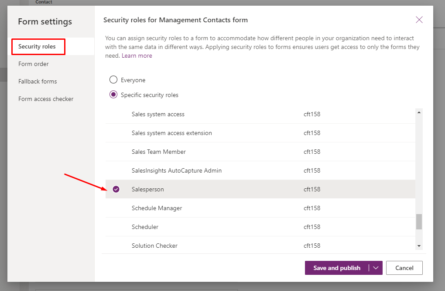Uncheck the Salesperson role checkmark
445x291 pixels.
tap(116, 189)
